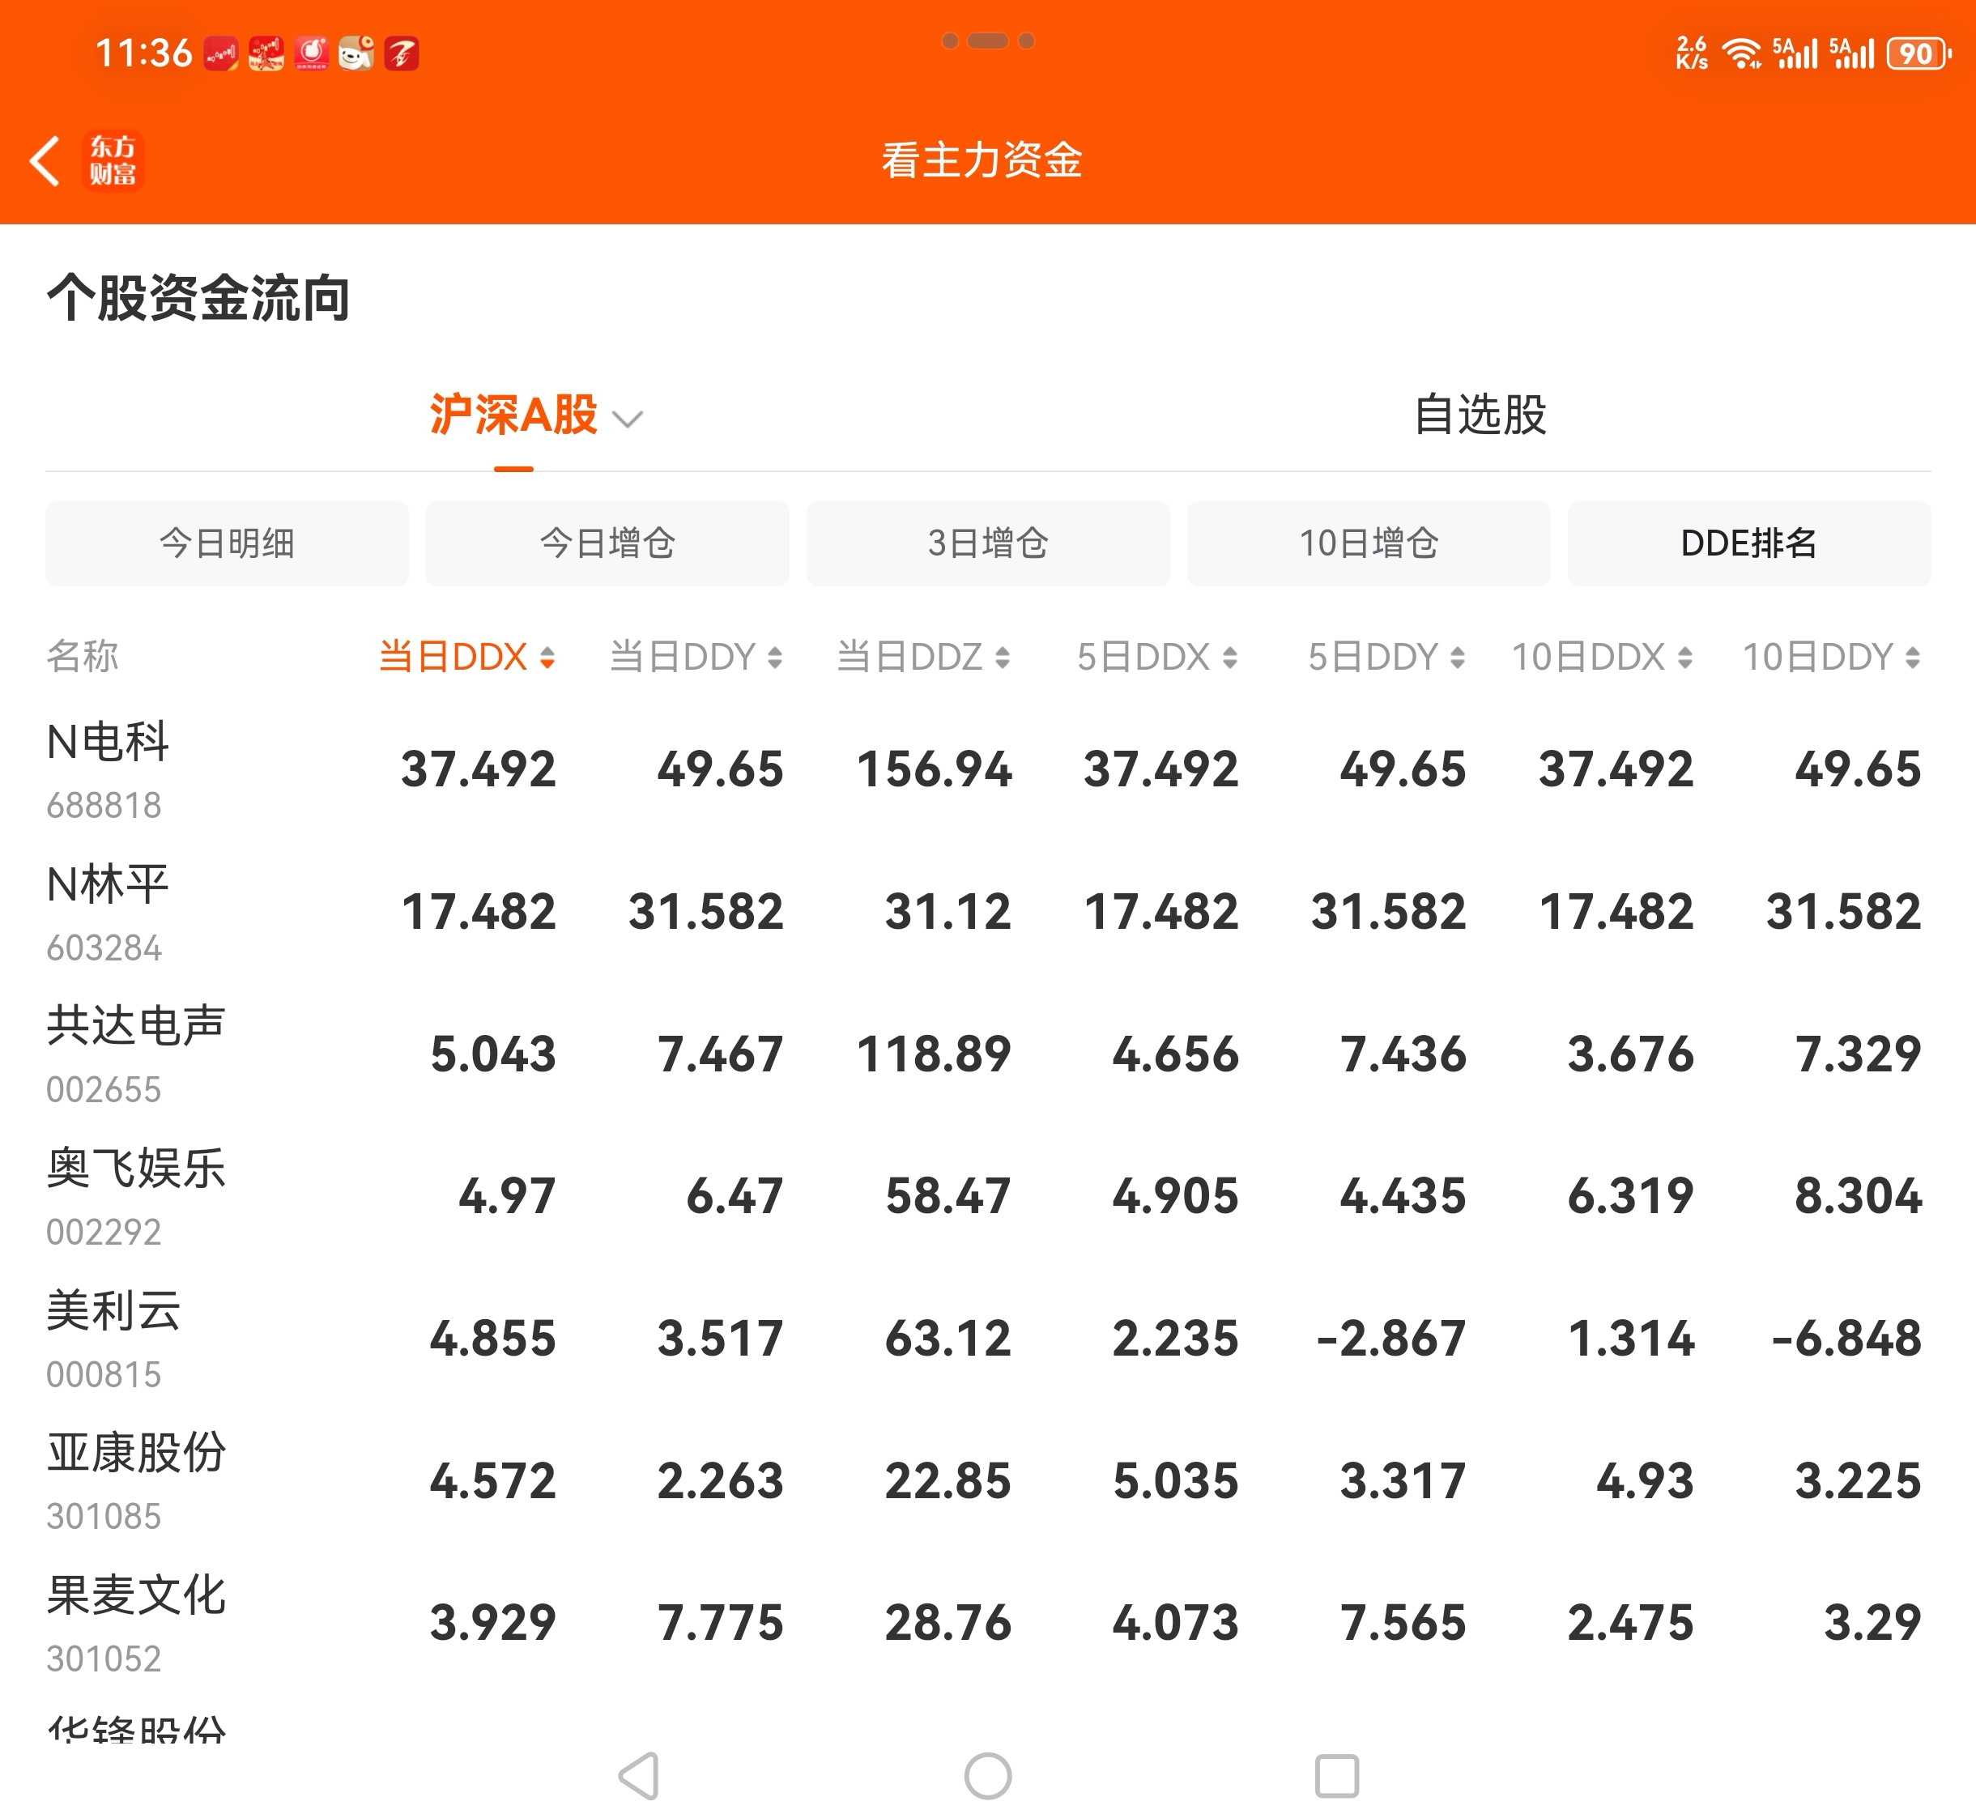The image size is (1976, 1814).
Task: Tap Android back navigation triangle
Action: coord(639,1776)
